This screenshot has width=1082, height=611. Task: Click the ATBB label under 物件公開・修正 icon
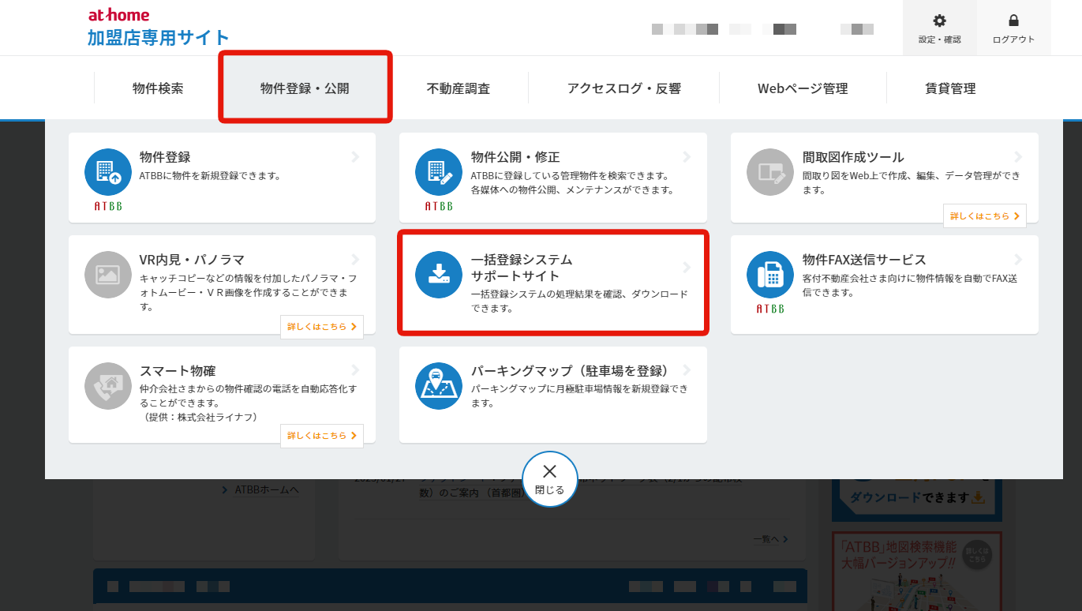tap(439, 207)
